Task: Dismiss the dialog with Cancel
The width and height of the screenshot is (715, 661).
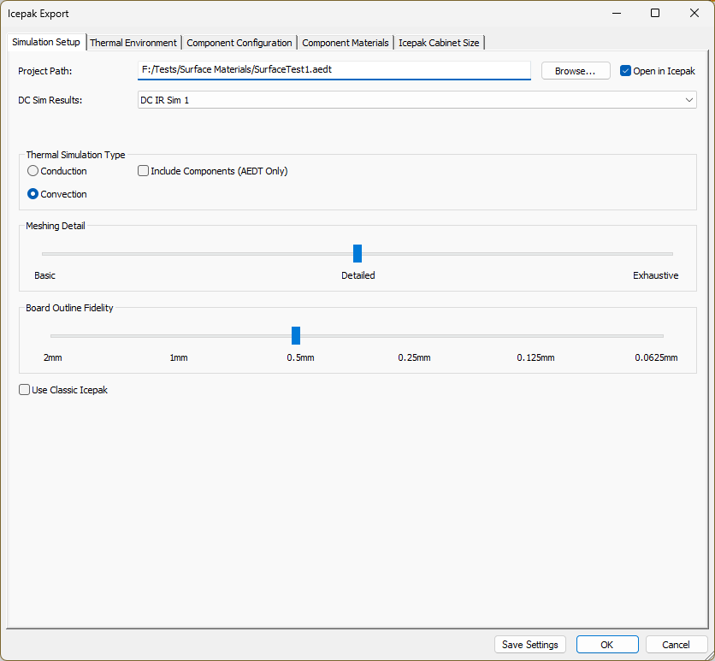Action: (x=677, y=644)
